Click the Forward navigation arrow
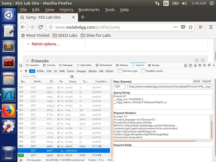This screenshot has width=216, height=162. [32, 27]
